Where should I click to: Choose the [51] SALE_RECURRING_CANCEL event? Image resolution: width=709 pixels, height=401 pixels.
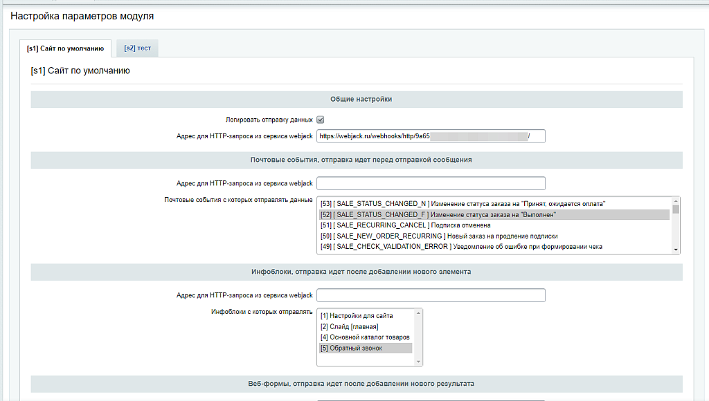tap(406, 225)
